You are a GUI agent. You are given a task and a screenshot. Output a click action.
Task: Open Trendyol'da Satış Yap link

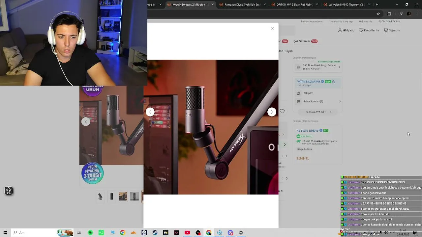[341, 21]
